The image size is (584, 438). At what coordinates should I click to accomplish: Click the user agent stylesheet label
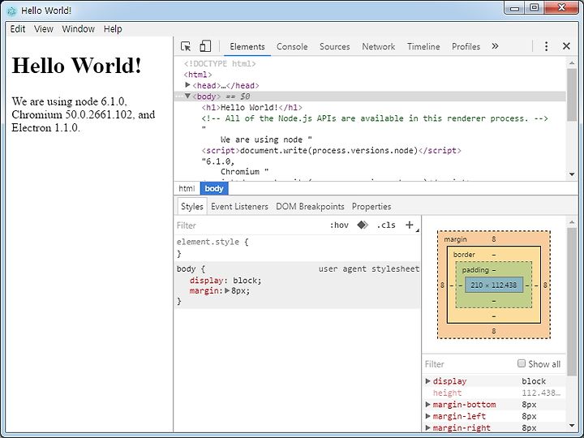coord(369,269)
